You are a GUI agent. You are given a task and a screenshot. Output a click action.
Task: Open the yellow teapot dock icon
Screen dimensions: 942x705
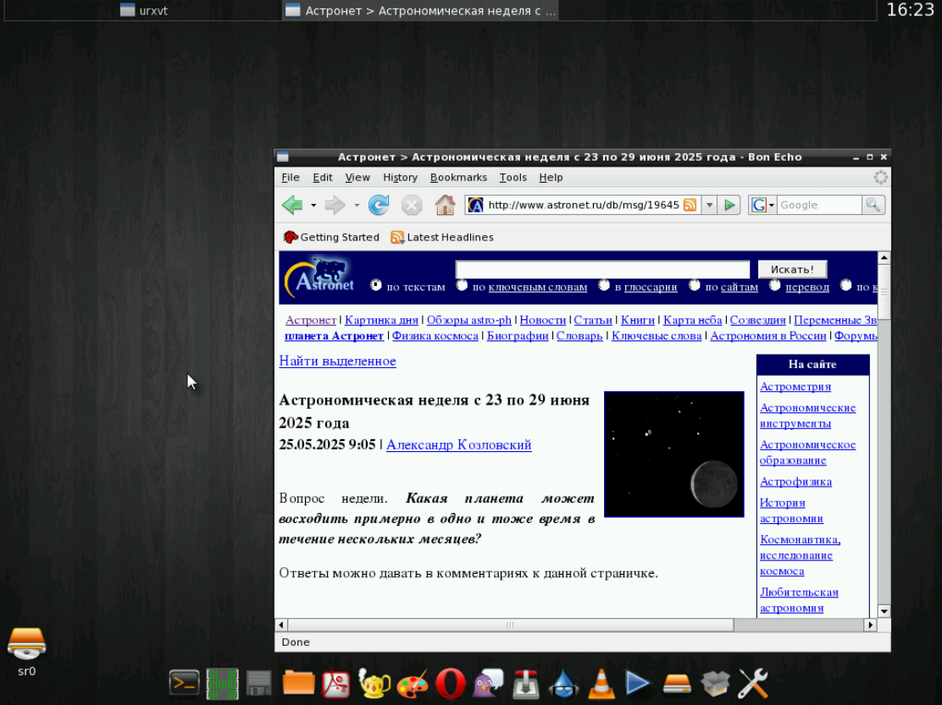click(x=374, y=683)
